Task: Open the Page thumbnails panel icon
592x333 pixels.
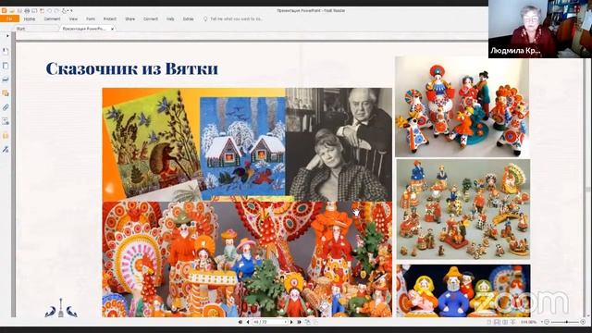Action: pos(6,66)
